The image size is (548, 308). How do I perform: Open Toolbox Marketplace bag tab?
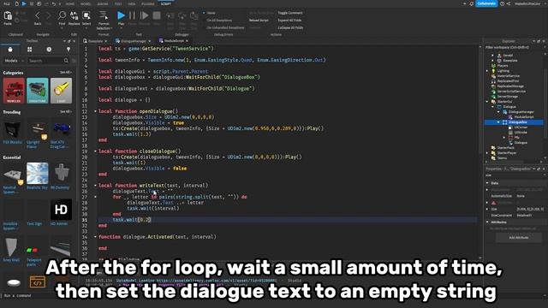pos(10,50)
